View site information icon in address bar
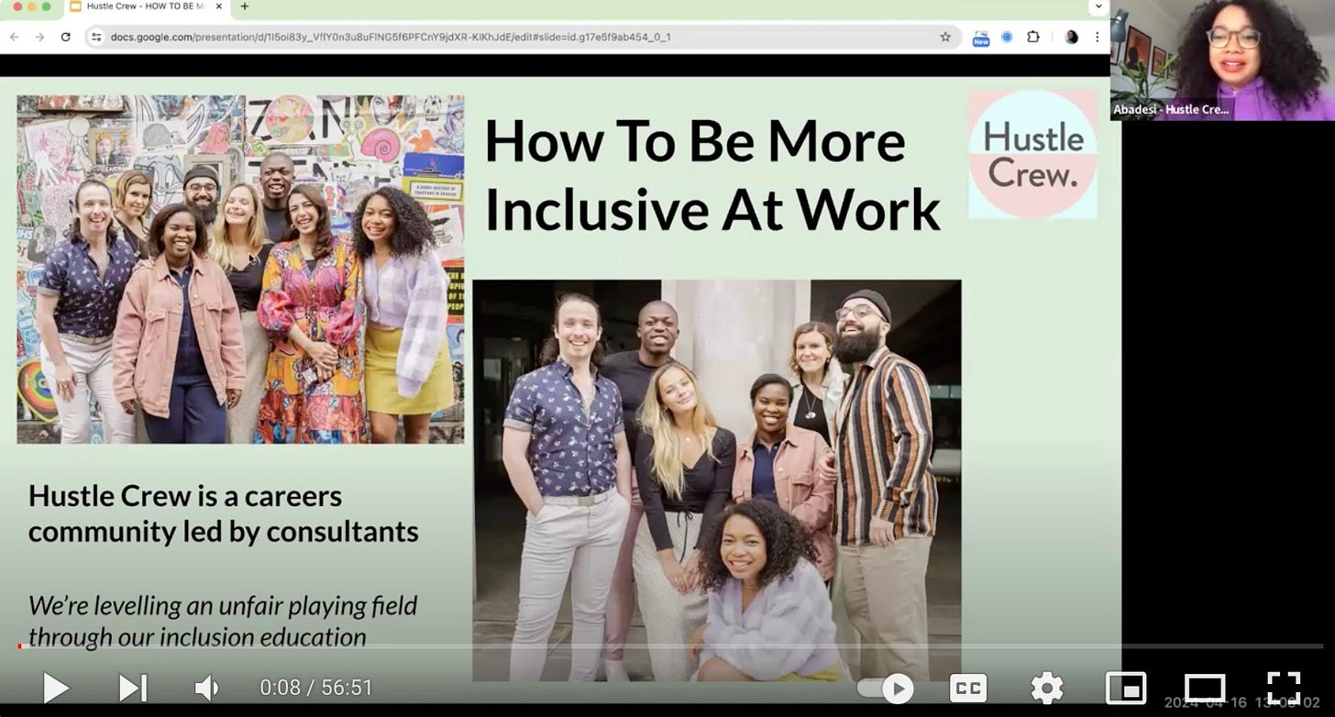This screenshot has height=717, width=1335. 96,37
